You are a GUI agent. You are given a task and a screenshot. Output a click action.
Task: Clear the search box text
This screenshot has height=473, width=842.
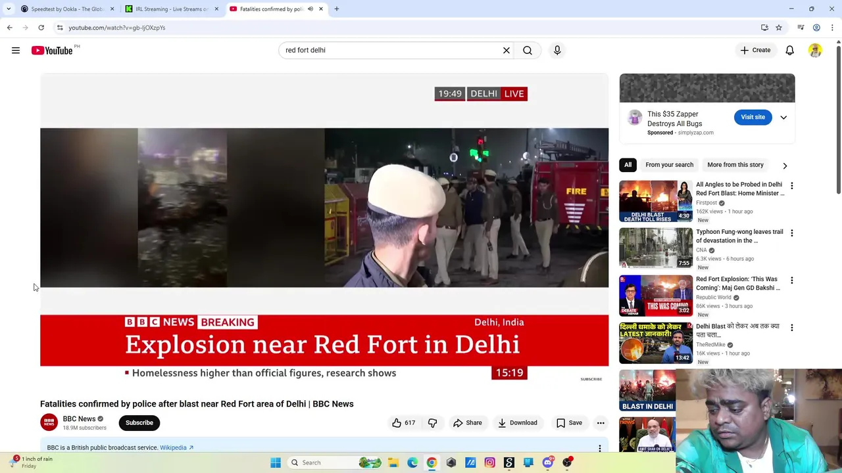click(507, 50)
